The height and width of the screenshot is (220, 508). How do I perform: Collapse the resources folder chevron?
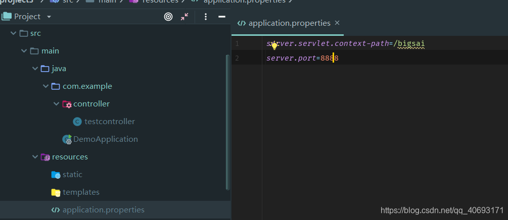tap(35, 157)
